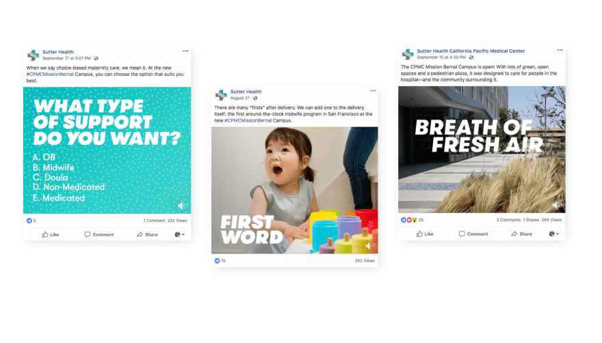602x343 pixels.
Task: Click the Sutter Health avatar on the middle post
Action: [221, 95]
